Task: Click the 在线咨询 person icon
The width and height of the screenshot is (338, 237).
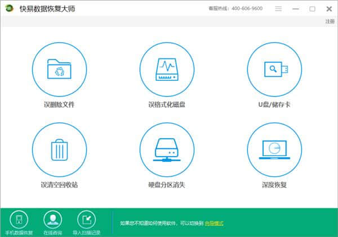Action: (x=52, y=220)
